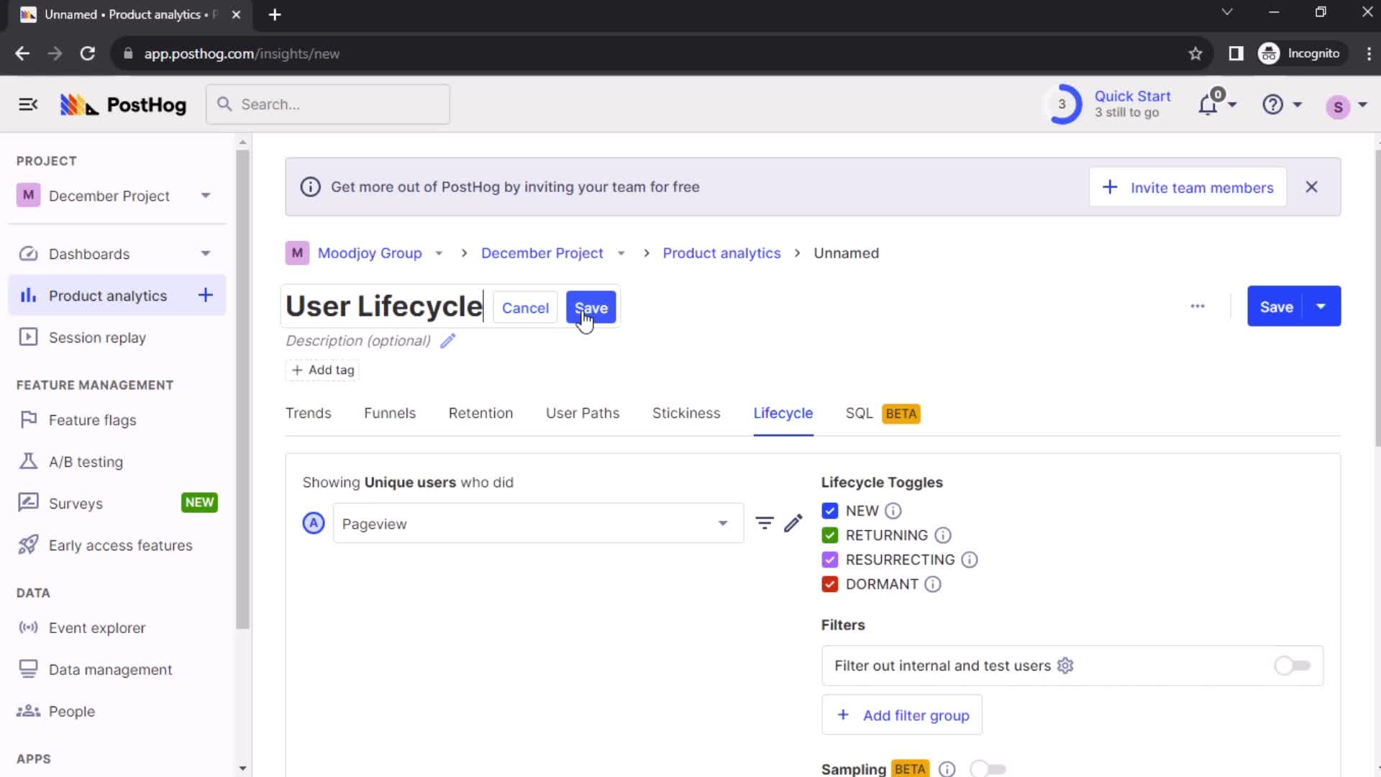Uncheck the NEW lifecycle checkbox
Viewport: 1381px width, 777px height.
tap(829, 511)
